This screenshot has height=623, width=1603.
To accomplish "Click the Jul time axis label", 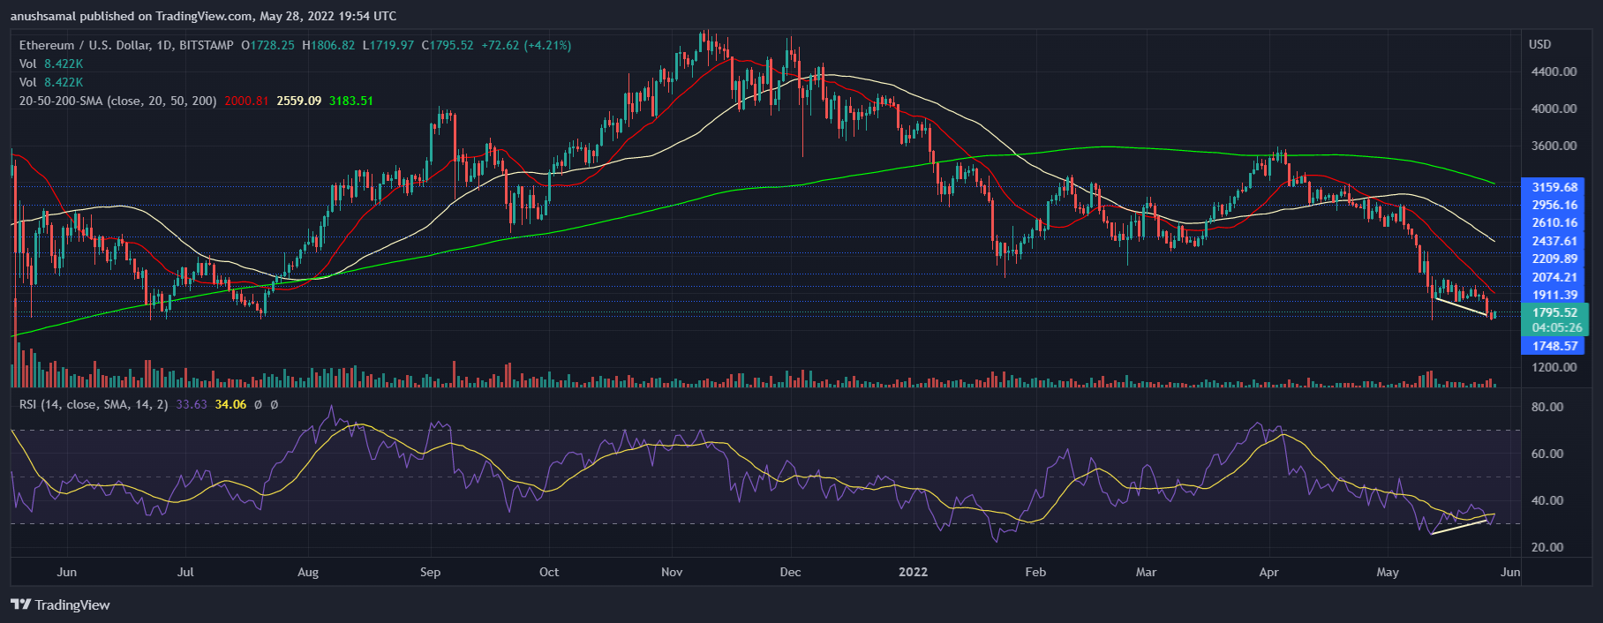I will 185,572.
